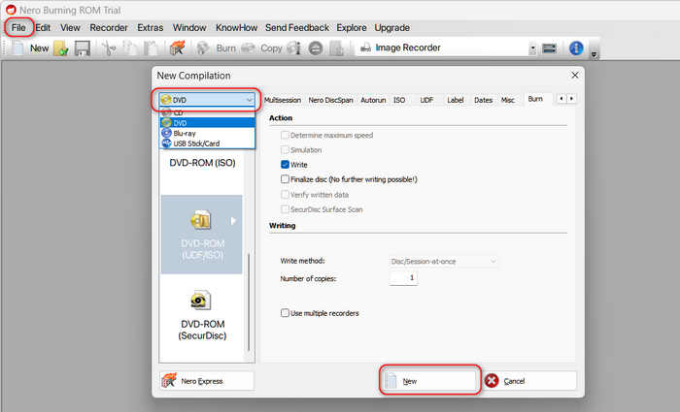Click the Copy disc toolbar button

tap(261, 48)
